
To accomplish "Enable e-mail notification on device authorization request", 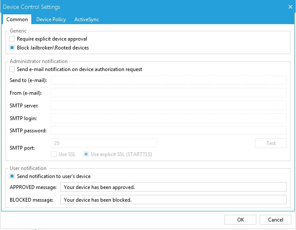I will [x=12, y=69].
